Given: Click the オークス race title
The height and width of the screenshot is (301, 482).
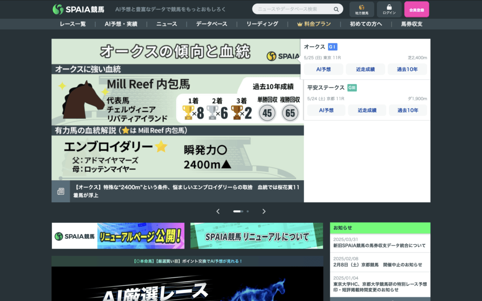Looking at the screenshot, I should tap(314, 47).
